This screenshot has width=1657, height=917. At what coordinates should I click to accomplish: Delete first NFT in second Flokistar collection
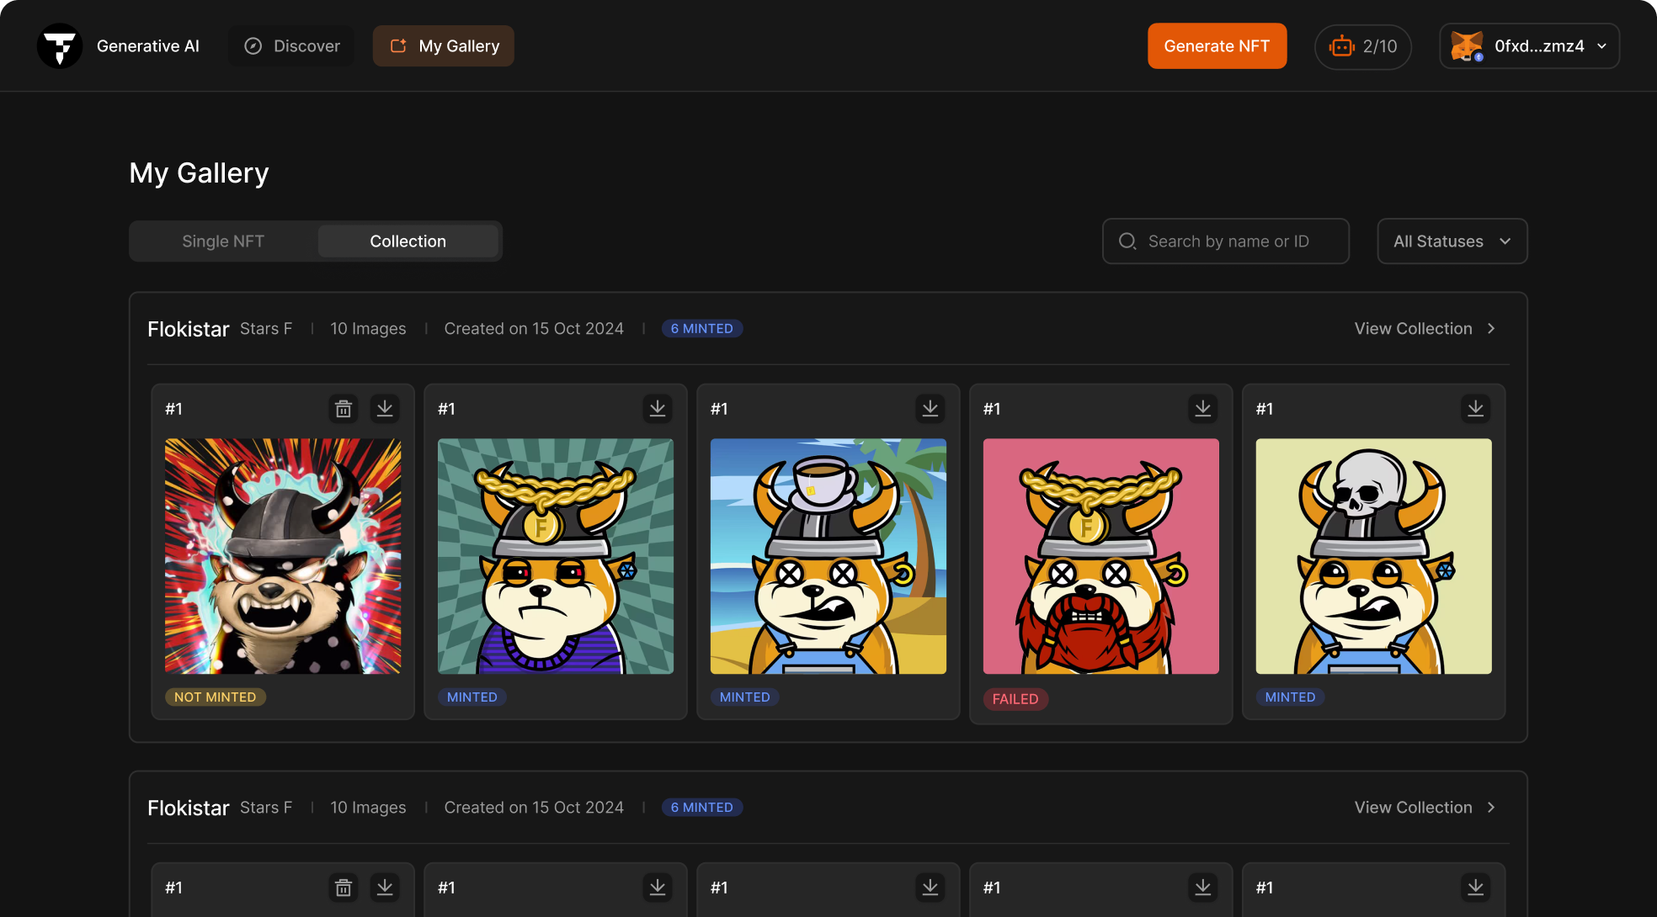point(344,888)
